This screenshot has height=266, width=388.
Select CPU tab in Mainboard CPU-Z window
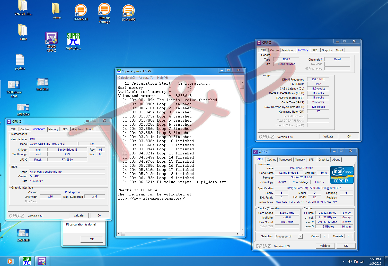13,129
